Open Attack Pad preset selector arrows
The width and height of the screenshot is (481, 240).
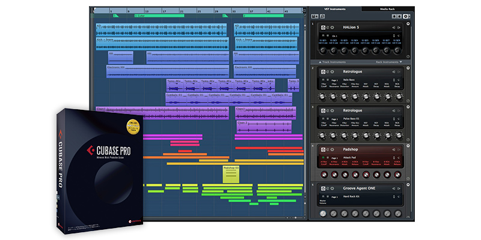(394, 157)
